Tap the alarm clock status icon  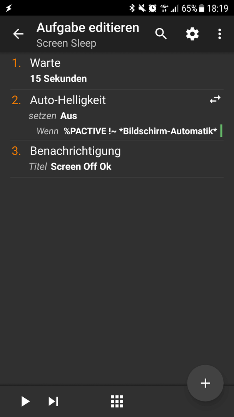pyautogui.click(x=152, y=8)
